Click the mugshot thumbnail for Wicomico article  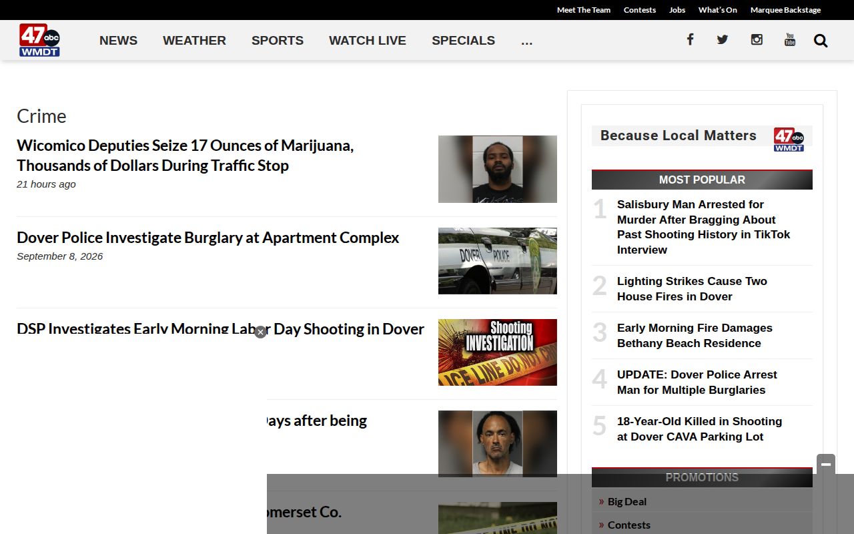(498, 169)
